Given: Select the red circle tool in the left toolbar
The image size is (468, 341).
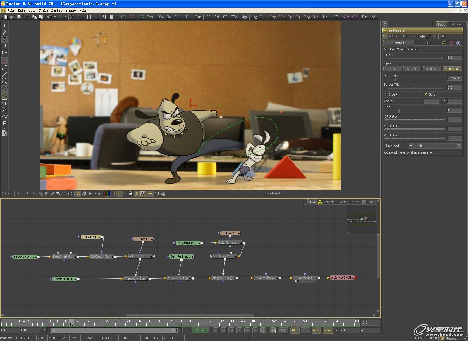Looking at the screenshot, I should pos(4,60).
